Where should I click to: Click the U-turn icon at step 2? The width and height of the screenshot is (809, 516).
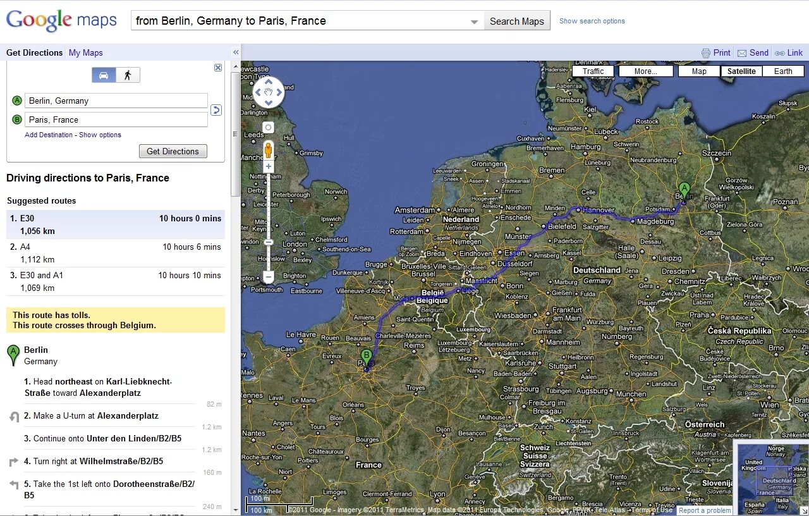15,416
